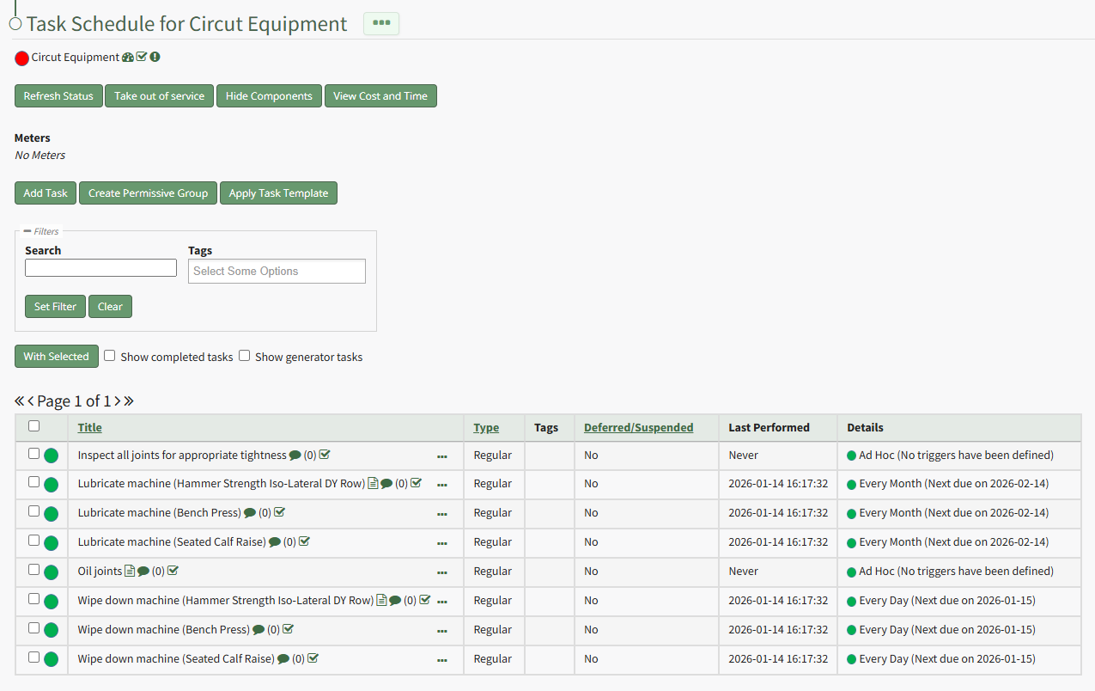The image size is (1095, 691).
Task: Tick the Show generator tasks checkbox
Action: [x=245, y=356]
